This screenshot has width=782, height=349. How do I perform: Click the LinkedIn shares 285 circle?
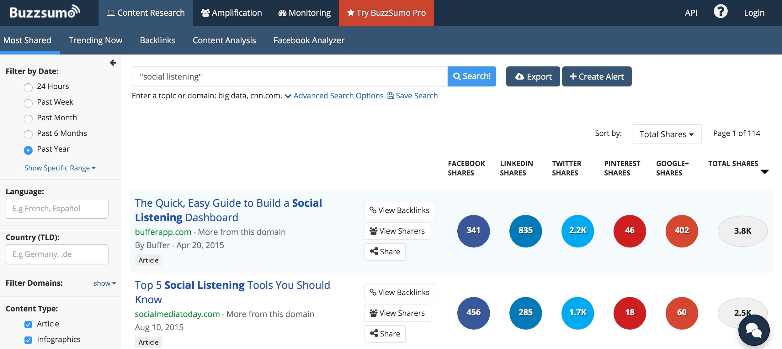coord(525,313)
